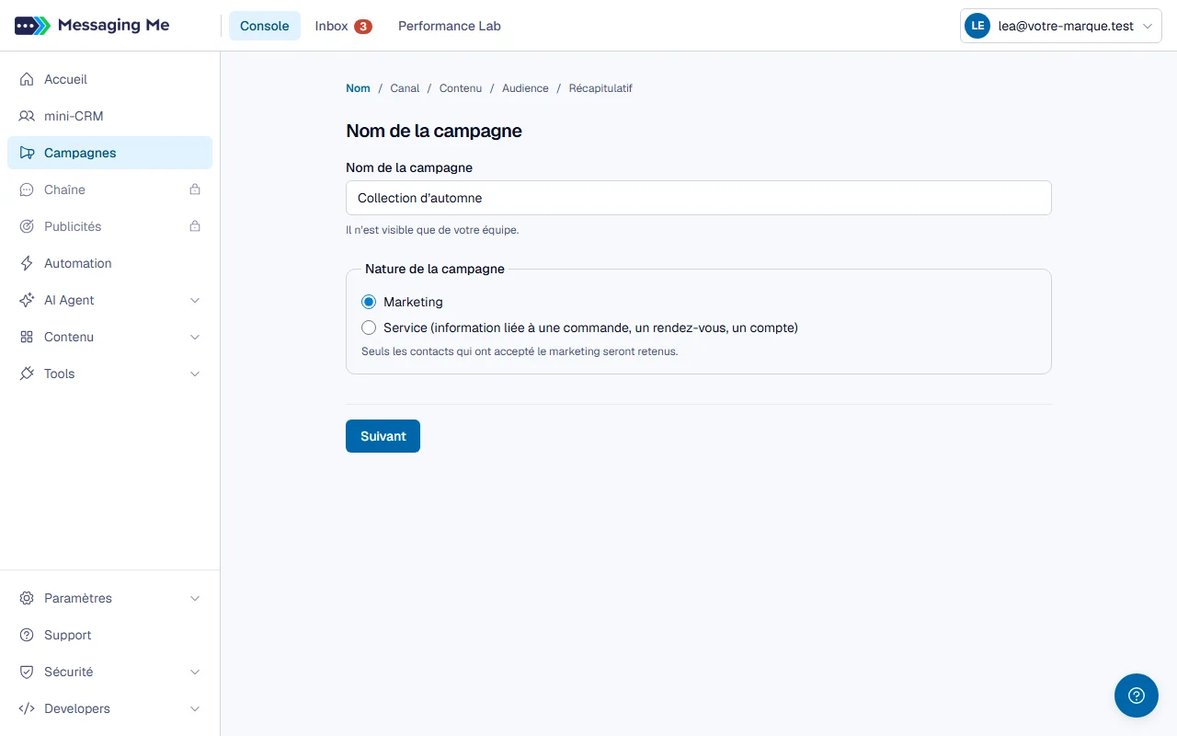Click the LE user avatar
The image size is (1177, 736).
tap(977, 27)
